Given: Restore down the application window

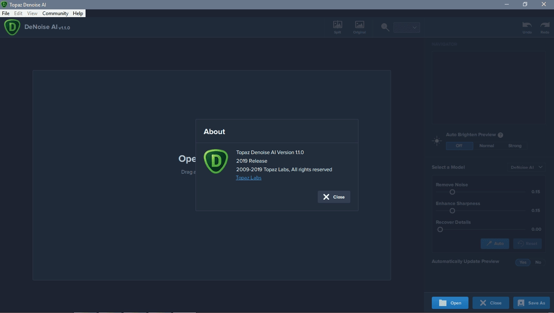Looking at the screenshot, I should [x=525, y=4].
